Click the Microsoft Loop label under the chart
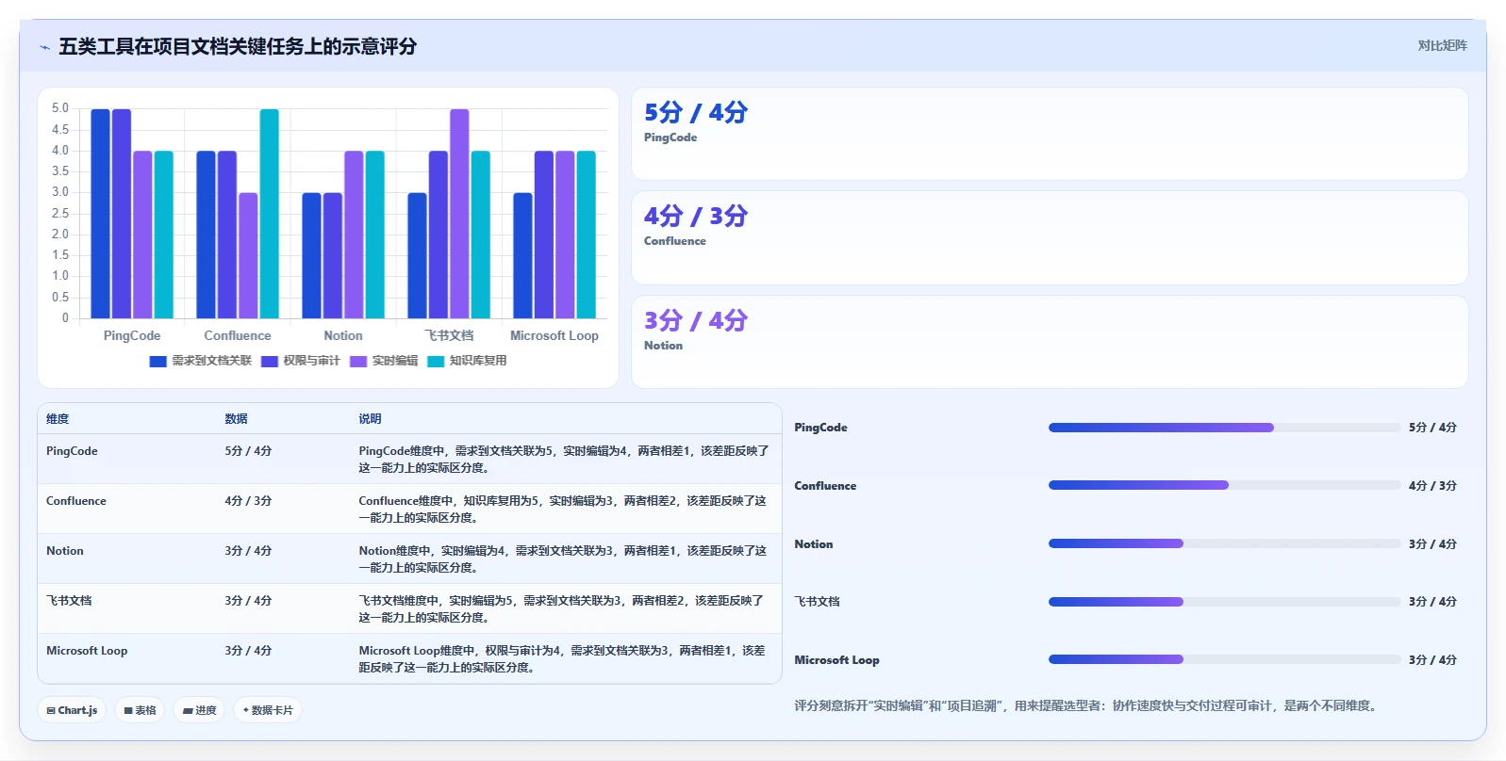1506x761 pixels. tap(554, 336)
